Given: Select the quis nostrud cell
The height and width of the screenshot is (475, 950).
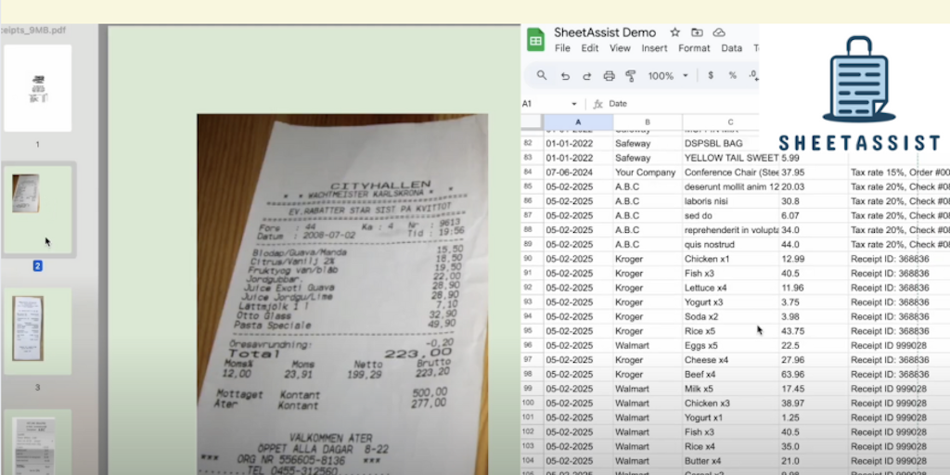Looking at the screenshot, I should click(731, 245).
